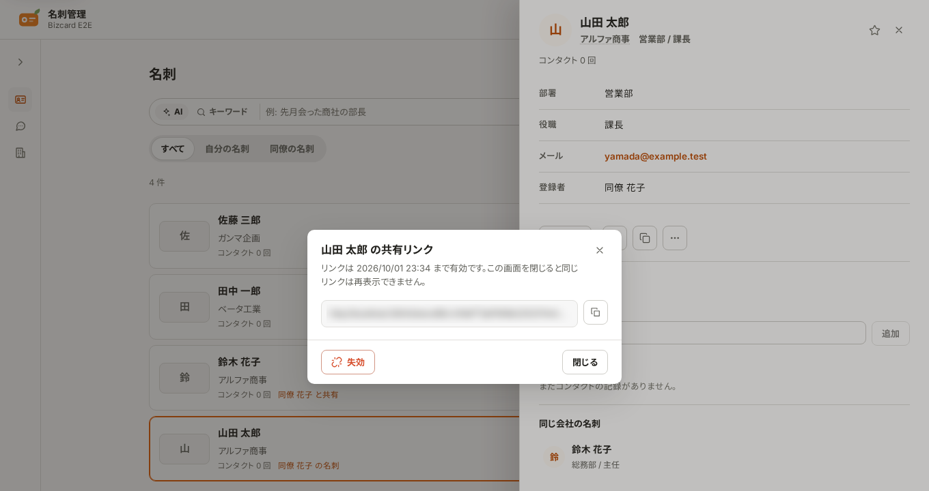Switch to the 自分の名刺 tab

click(227, 149)
